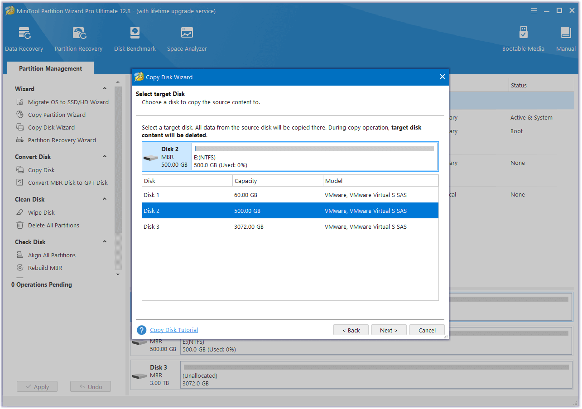
Task: Open the Partition Recovery tool
Action: click(79, 39)
